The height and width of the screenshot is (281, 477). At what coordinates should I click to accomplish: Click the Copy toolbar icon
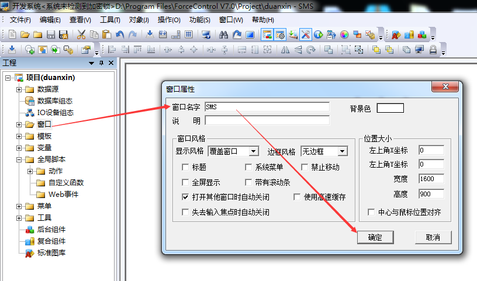94,34
